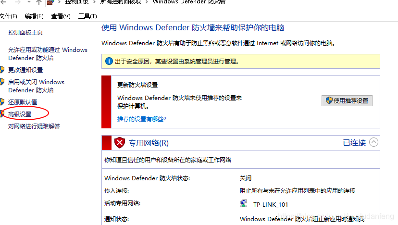This screenshot has height=225, width=398.
Task: Click red shield X icon for 专用网络
Action: coord(120,143)
